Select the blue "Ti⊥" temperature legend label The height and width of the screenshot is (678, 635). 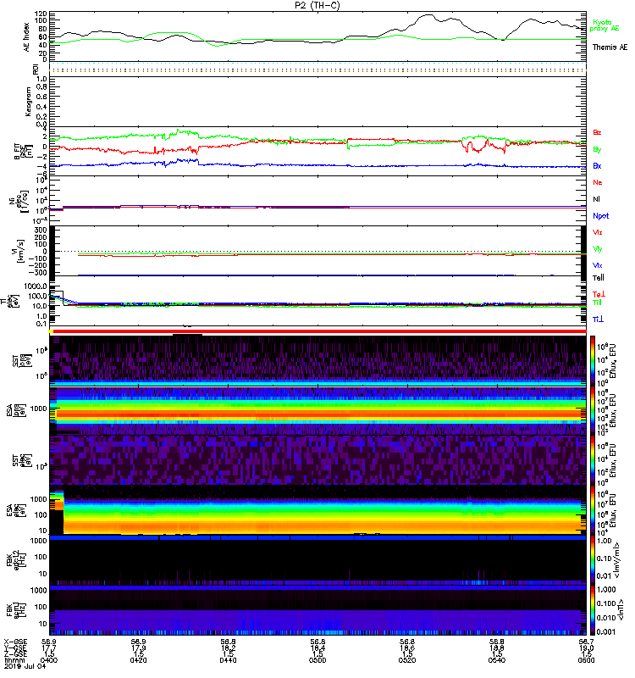pos(598,320)
